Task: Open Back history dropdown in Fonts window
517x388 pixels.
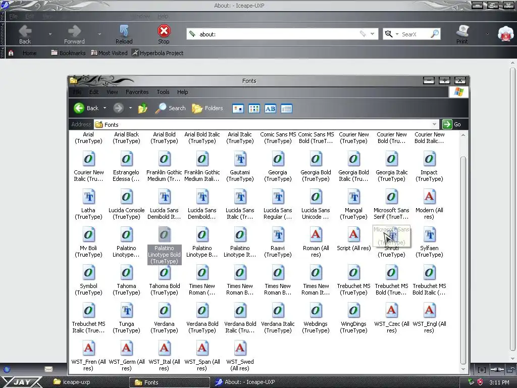Action: [105, 108]
